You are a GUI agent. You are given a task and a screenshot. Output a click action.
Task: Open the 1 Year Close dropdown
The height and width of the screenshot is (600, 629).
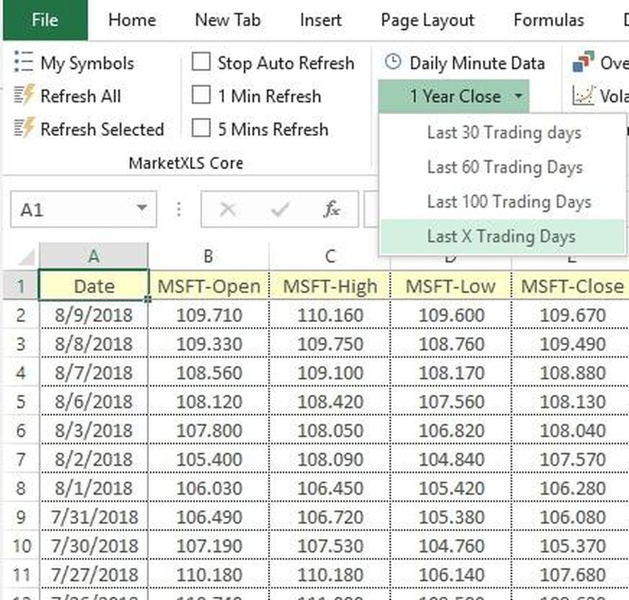click(454, 96)
